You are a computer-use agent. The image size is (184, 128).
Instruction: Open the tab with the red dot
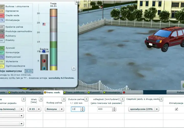(133, 92)
